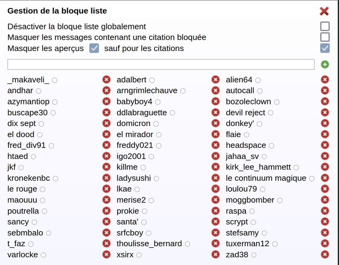Screen dimensions: 339x265
Task: Enable Désactiver la bloque liste globalement checkbox
Action: tap(325, 26)
